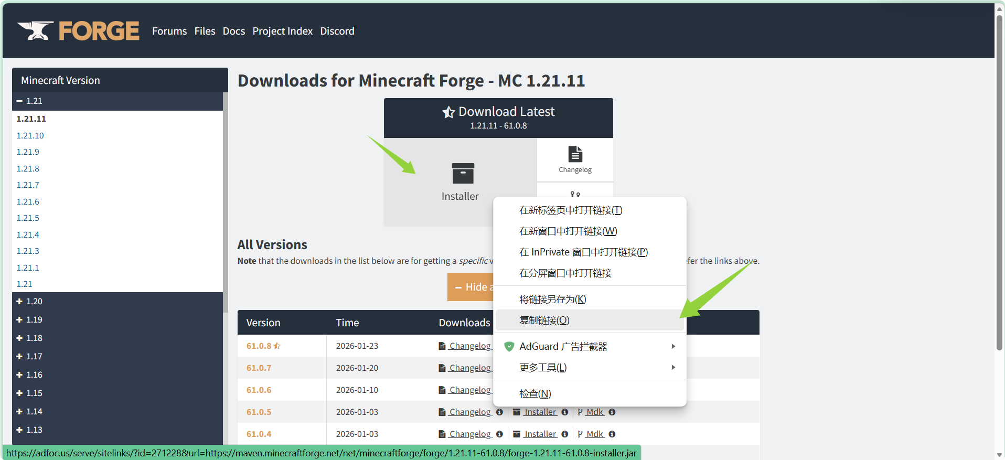Image resolution: width=1005 pixels, height=460 pixels.
Task: Click the page vertical scrollbar thumb
Action: [x=999, y=184]
